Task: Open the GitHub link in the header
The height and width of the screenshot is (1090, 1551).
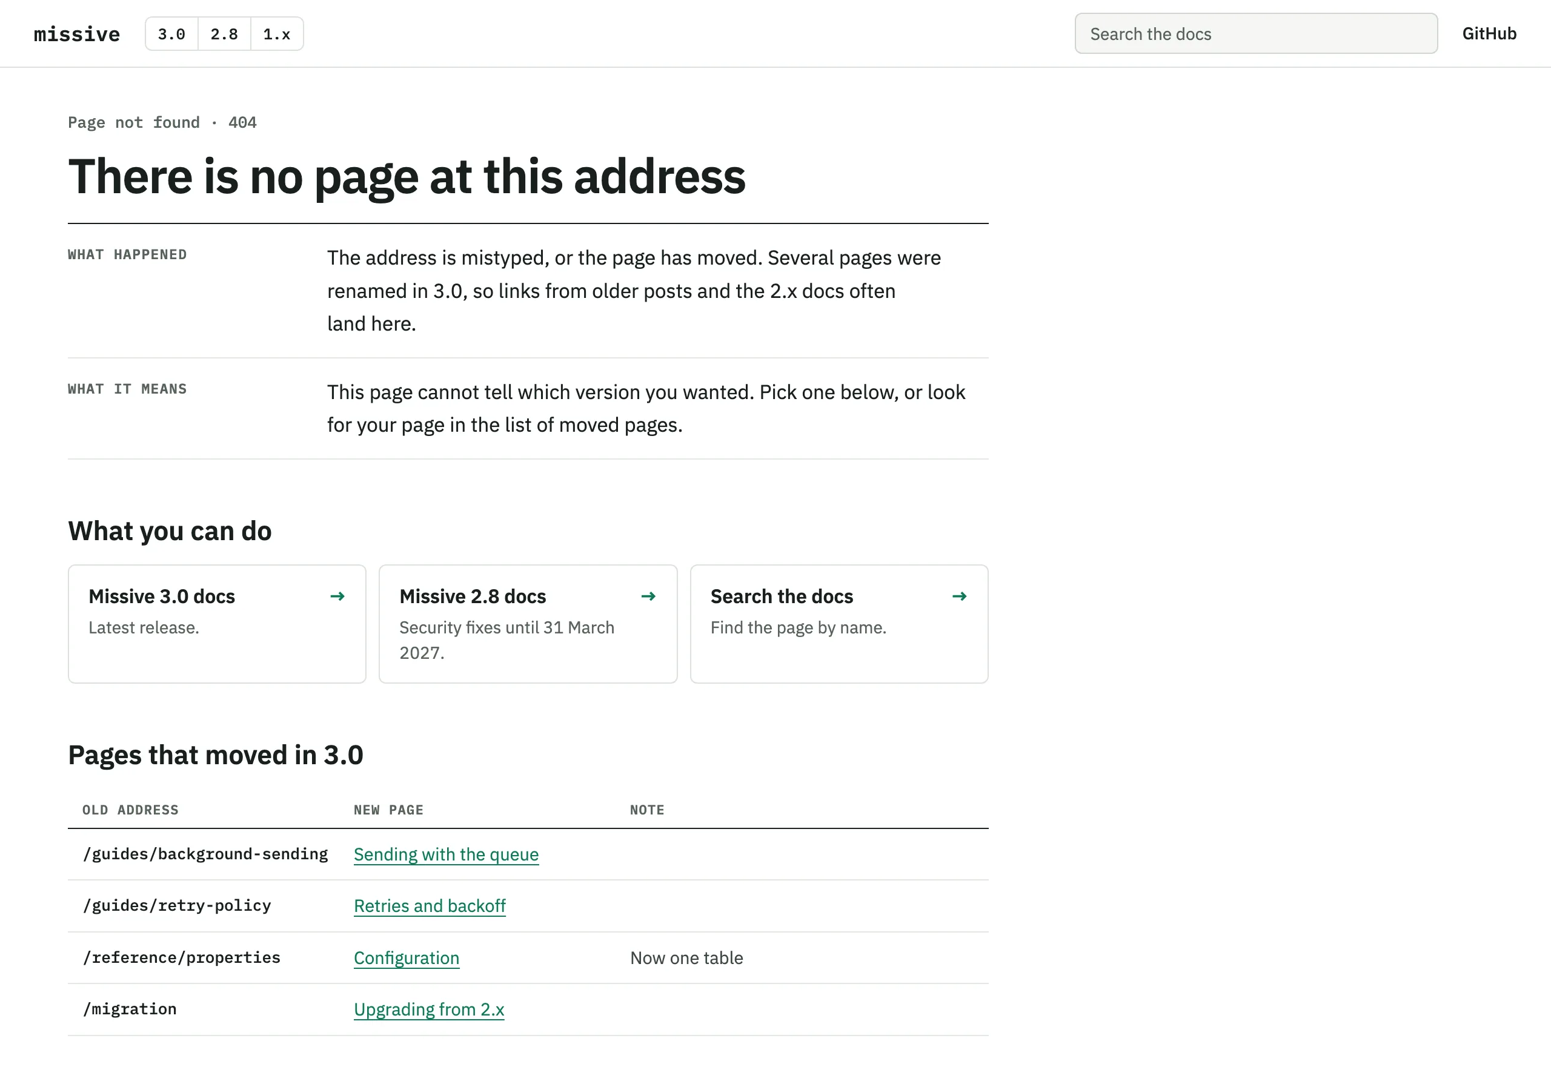Action: tap(1489, 34)
